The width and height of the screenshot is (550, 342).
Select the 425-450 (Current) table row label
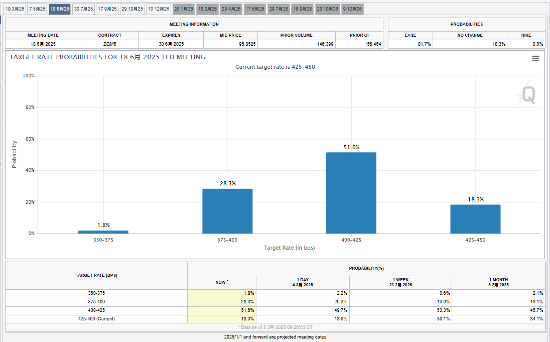point(96,318)
